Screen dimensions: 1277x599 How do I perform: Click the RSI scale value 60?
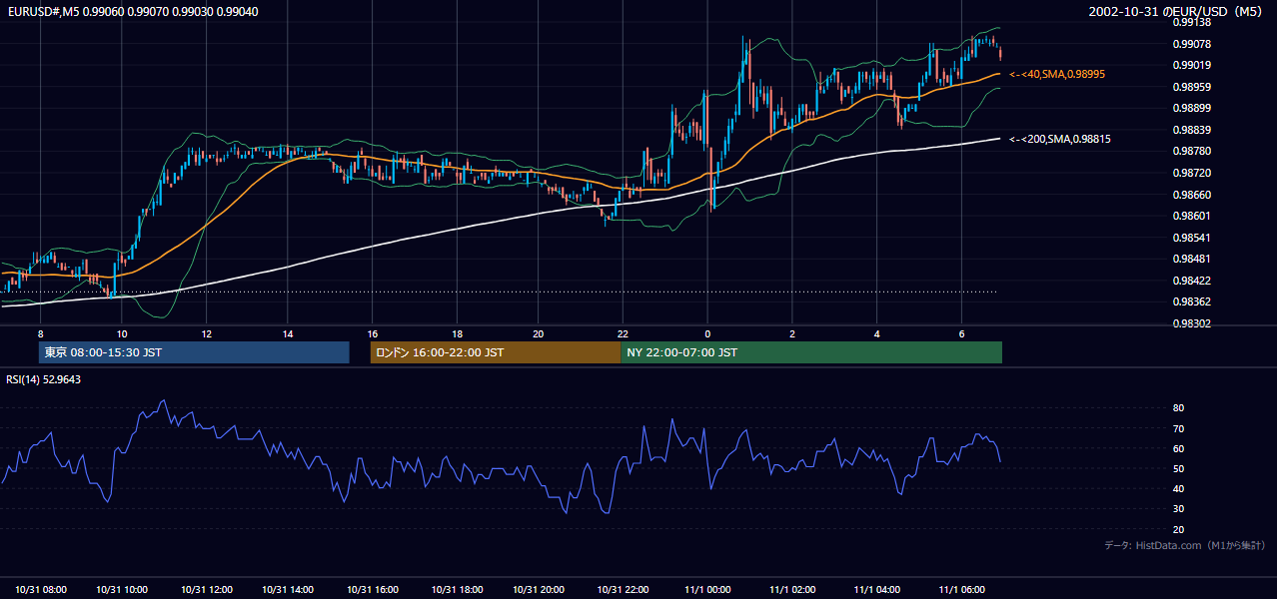[1179, 448]
